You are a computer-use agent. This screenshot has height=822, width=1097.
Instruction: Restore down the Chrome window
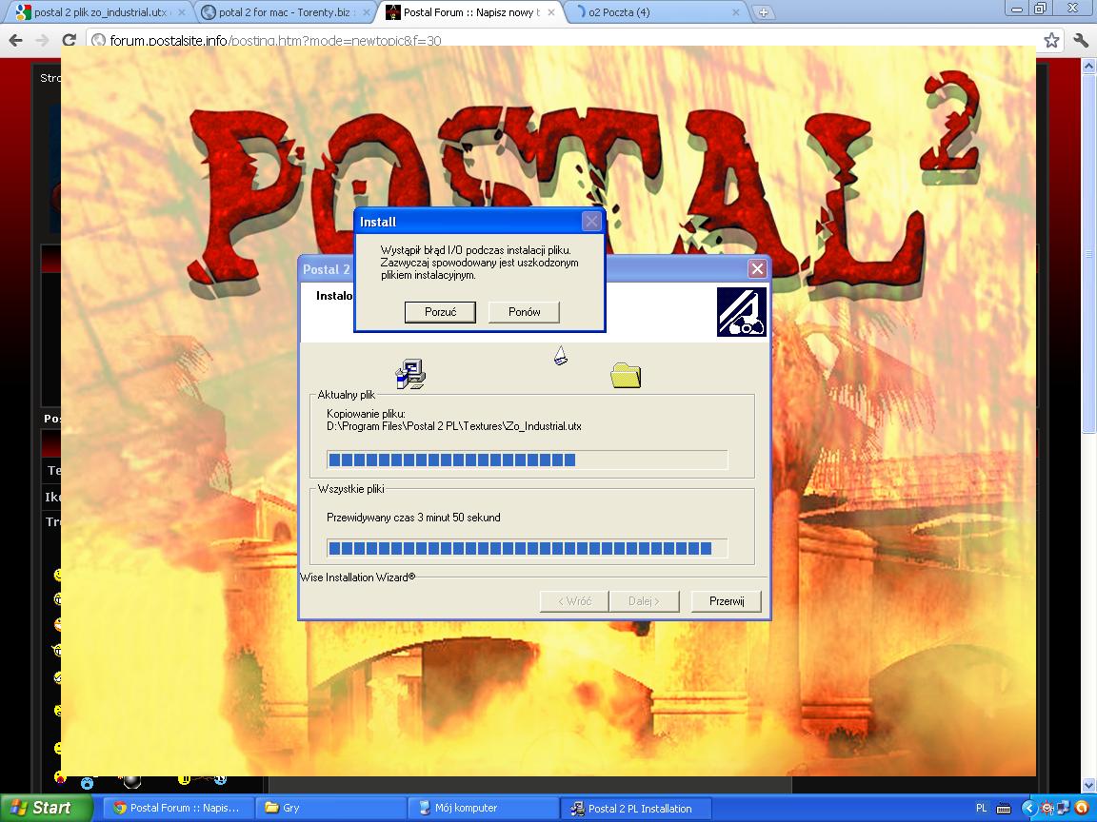point(1041,8)
